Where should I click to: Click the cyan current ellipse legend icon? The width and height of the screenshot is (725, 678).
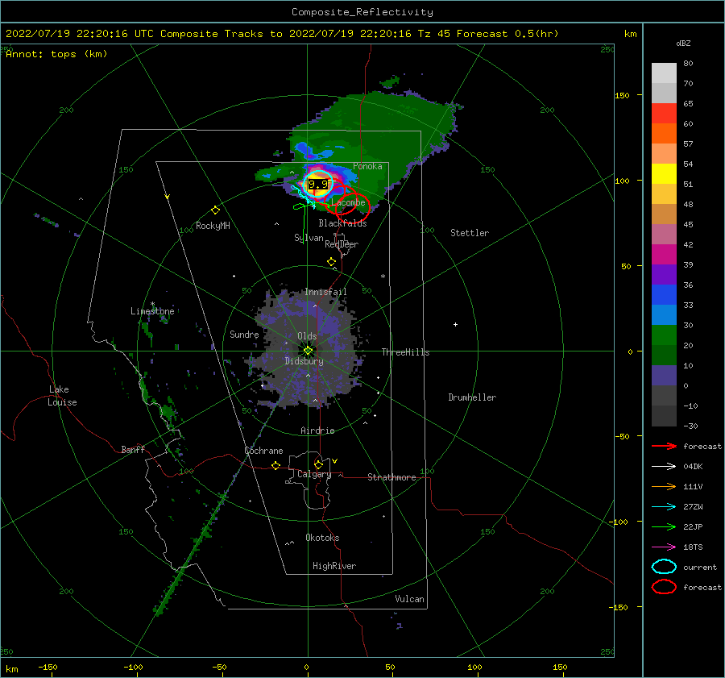[664, 567]
